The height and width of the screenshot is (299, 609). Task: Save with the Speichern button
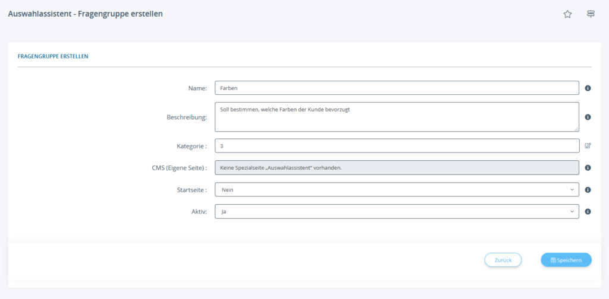(566, 260)
